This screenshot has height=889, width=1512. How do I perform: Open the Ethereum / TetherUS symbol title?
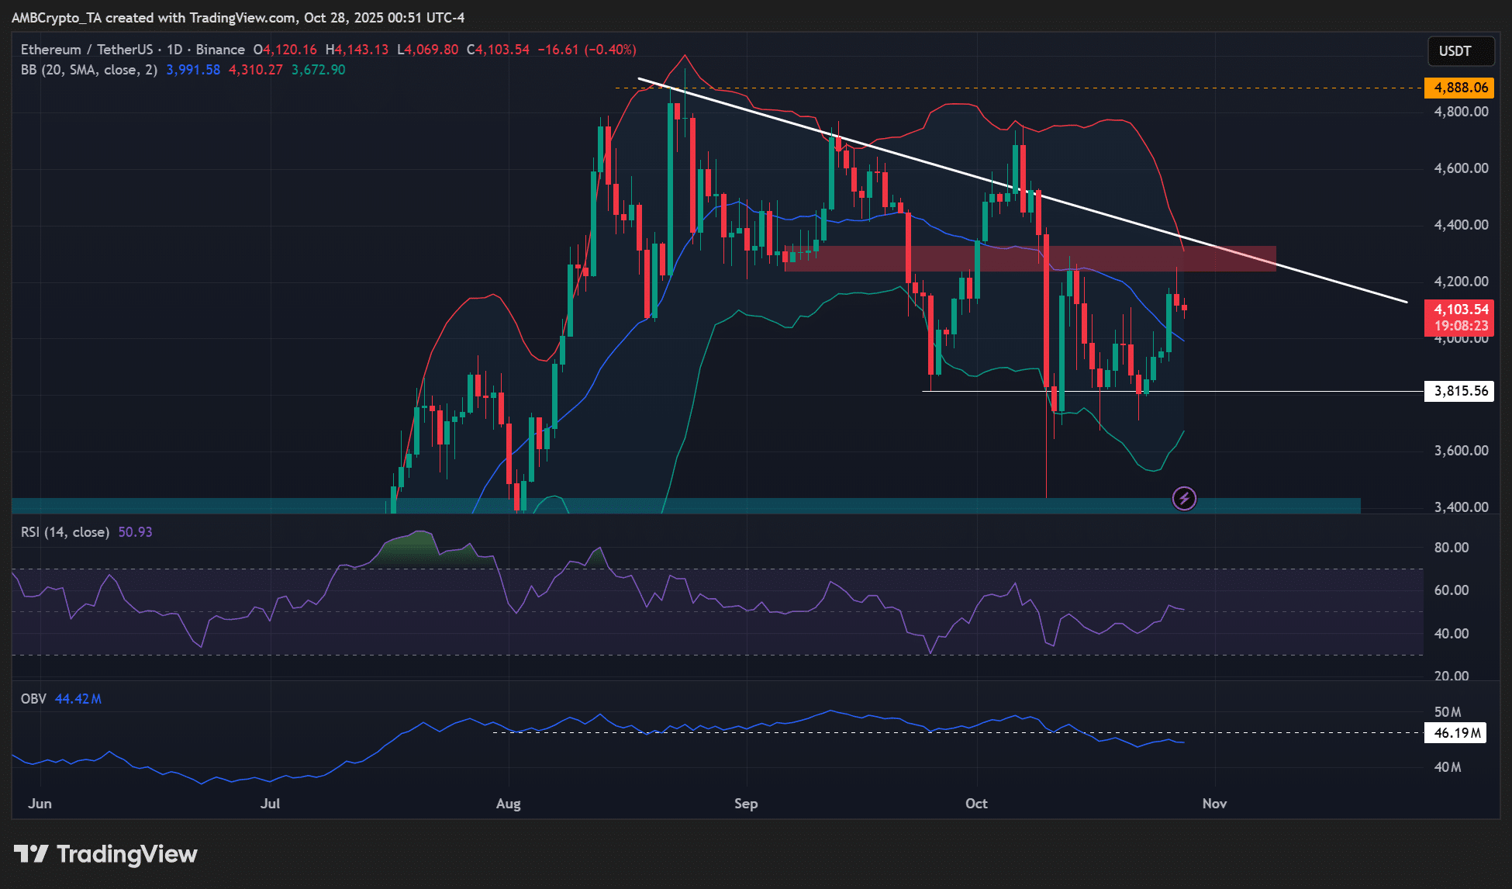pyautogui.click(x=86, y=50)
